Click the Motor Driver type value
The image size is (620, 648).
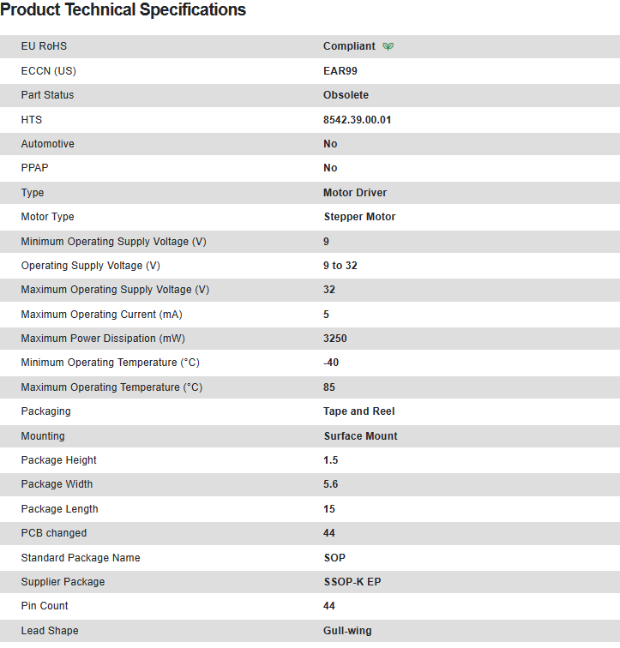point(355,193)
